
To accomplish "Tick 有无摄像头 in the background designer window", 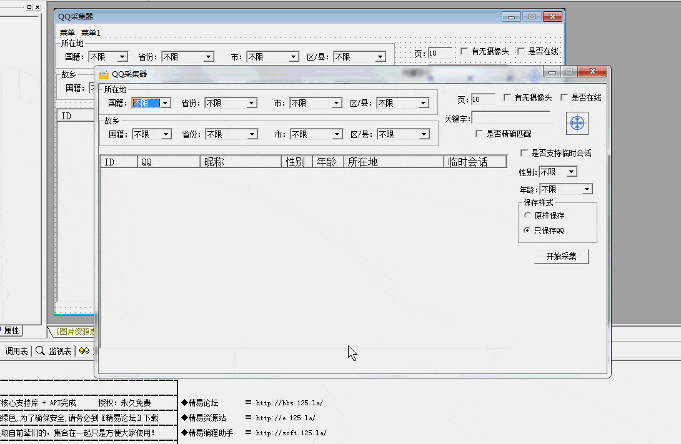I will point(464,51).
